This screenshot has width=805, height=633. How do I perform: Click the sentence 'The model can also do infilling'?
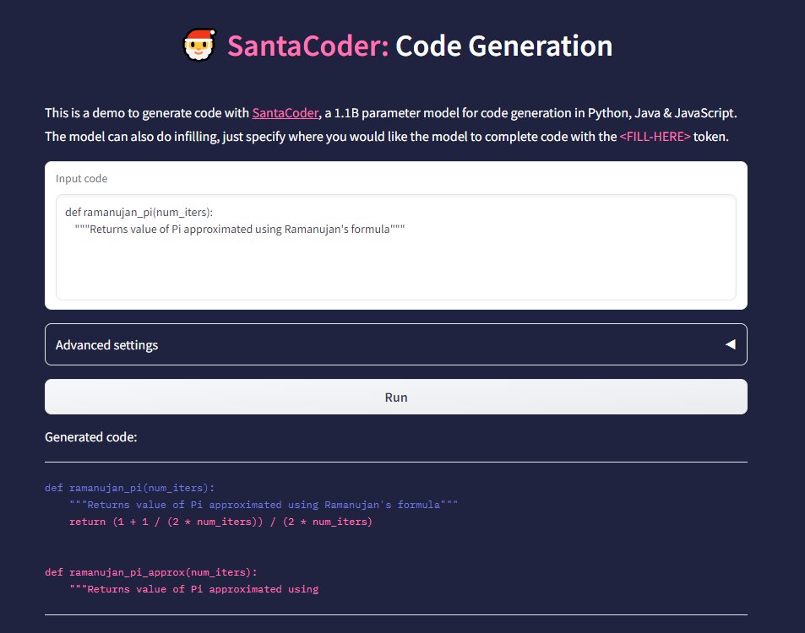387,137
